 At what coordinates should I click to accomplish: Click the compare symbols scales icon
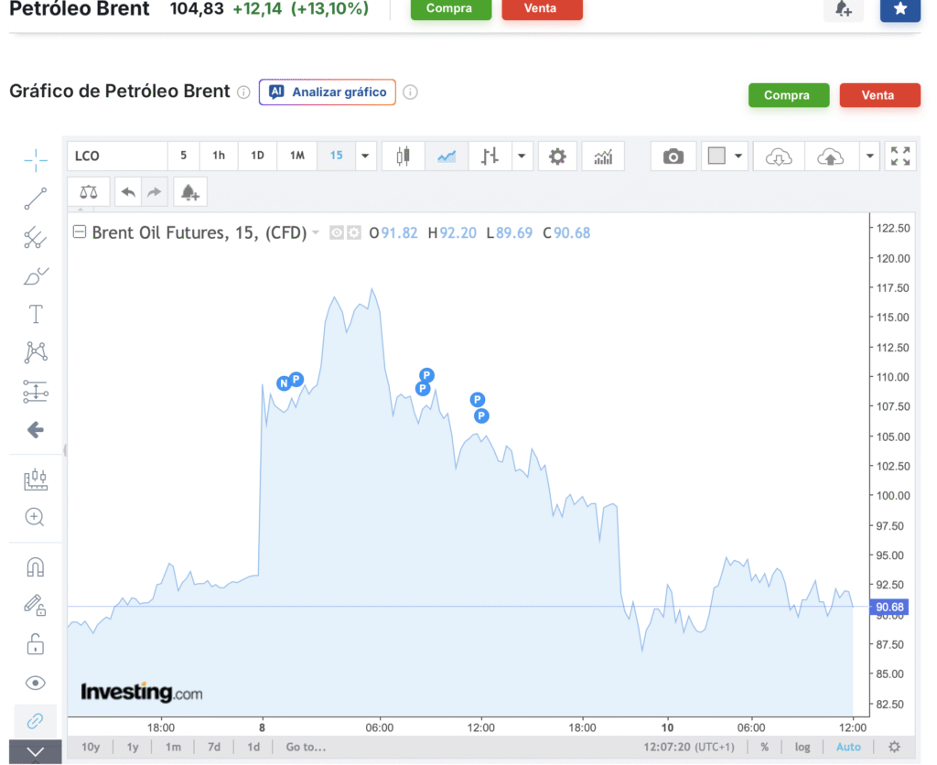click(88, 192)
